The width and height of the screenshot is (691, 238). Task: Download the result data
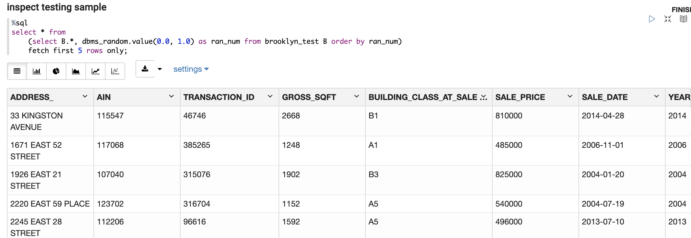(x=145, y=69)
